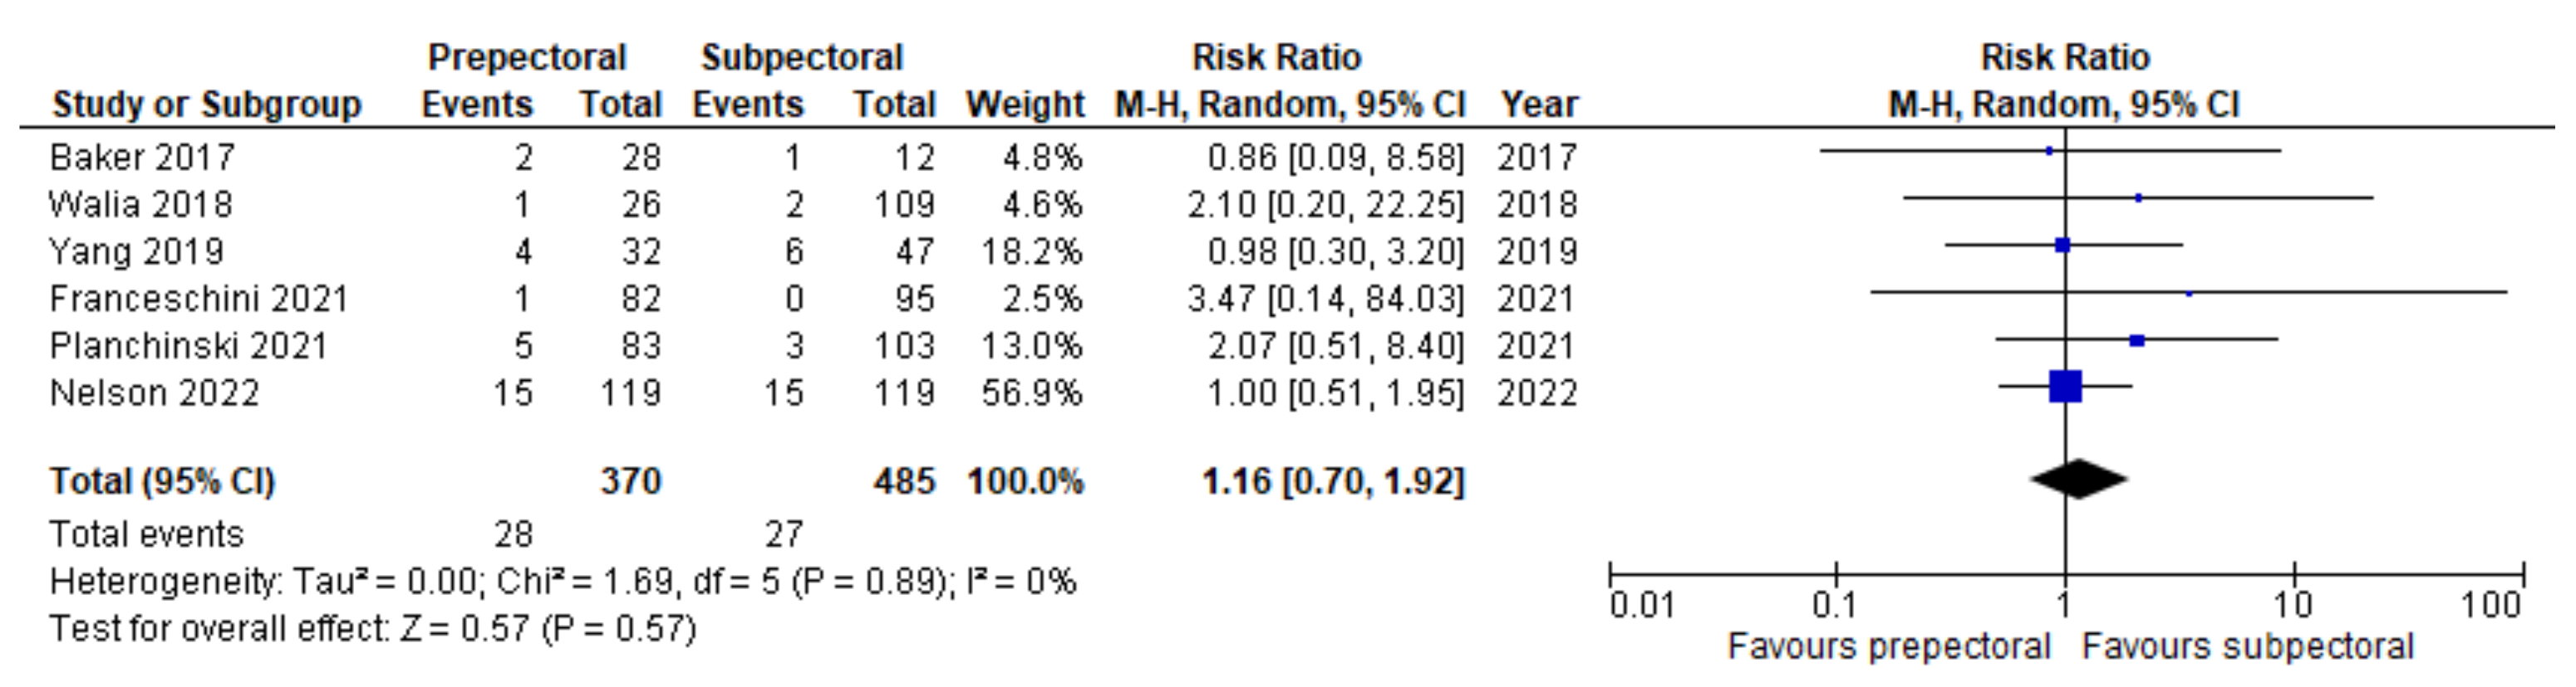Click the Year column header
Screen dimensions: 2576x687
1539,105
